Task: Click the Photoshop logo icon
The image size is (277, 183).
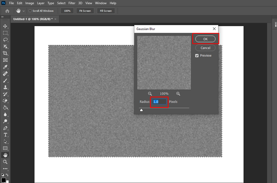Action: 3,3
